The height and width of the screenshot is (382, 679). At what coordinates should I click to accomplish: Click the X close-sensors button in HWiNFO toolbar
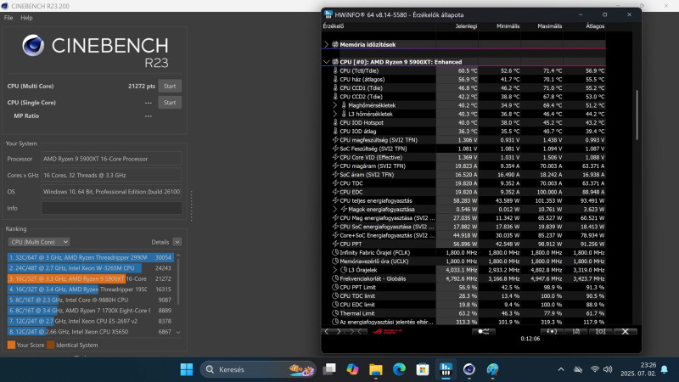click(x=626, y=332)
